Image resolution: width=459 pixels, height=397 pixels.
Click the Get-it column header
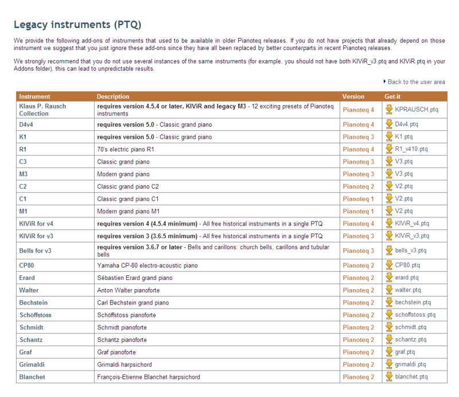pyautogui.click(x=392, y=96)
